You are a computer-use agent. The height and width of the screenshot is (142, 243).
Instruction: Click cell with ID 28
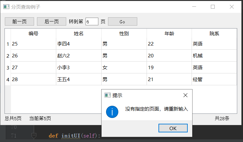point(33,79)
